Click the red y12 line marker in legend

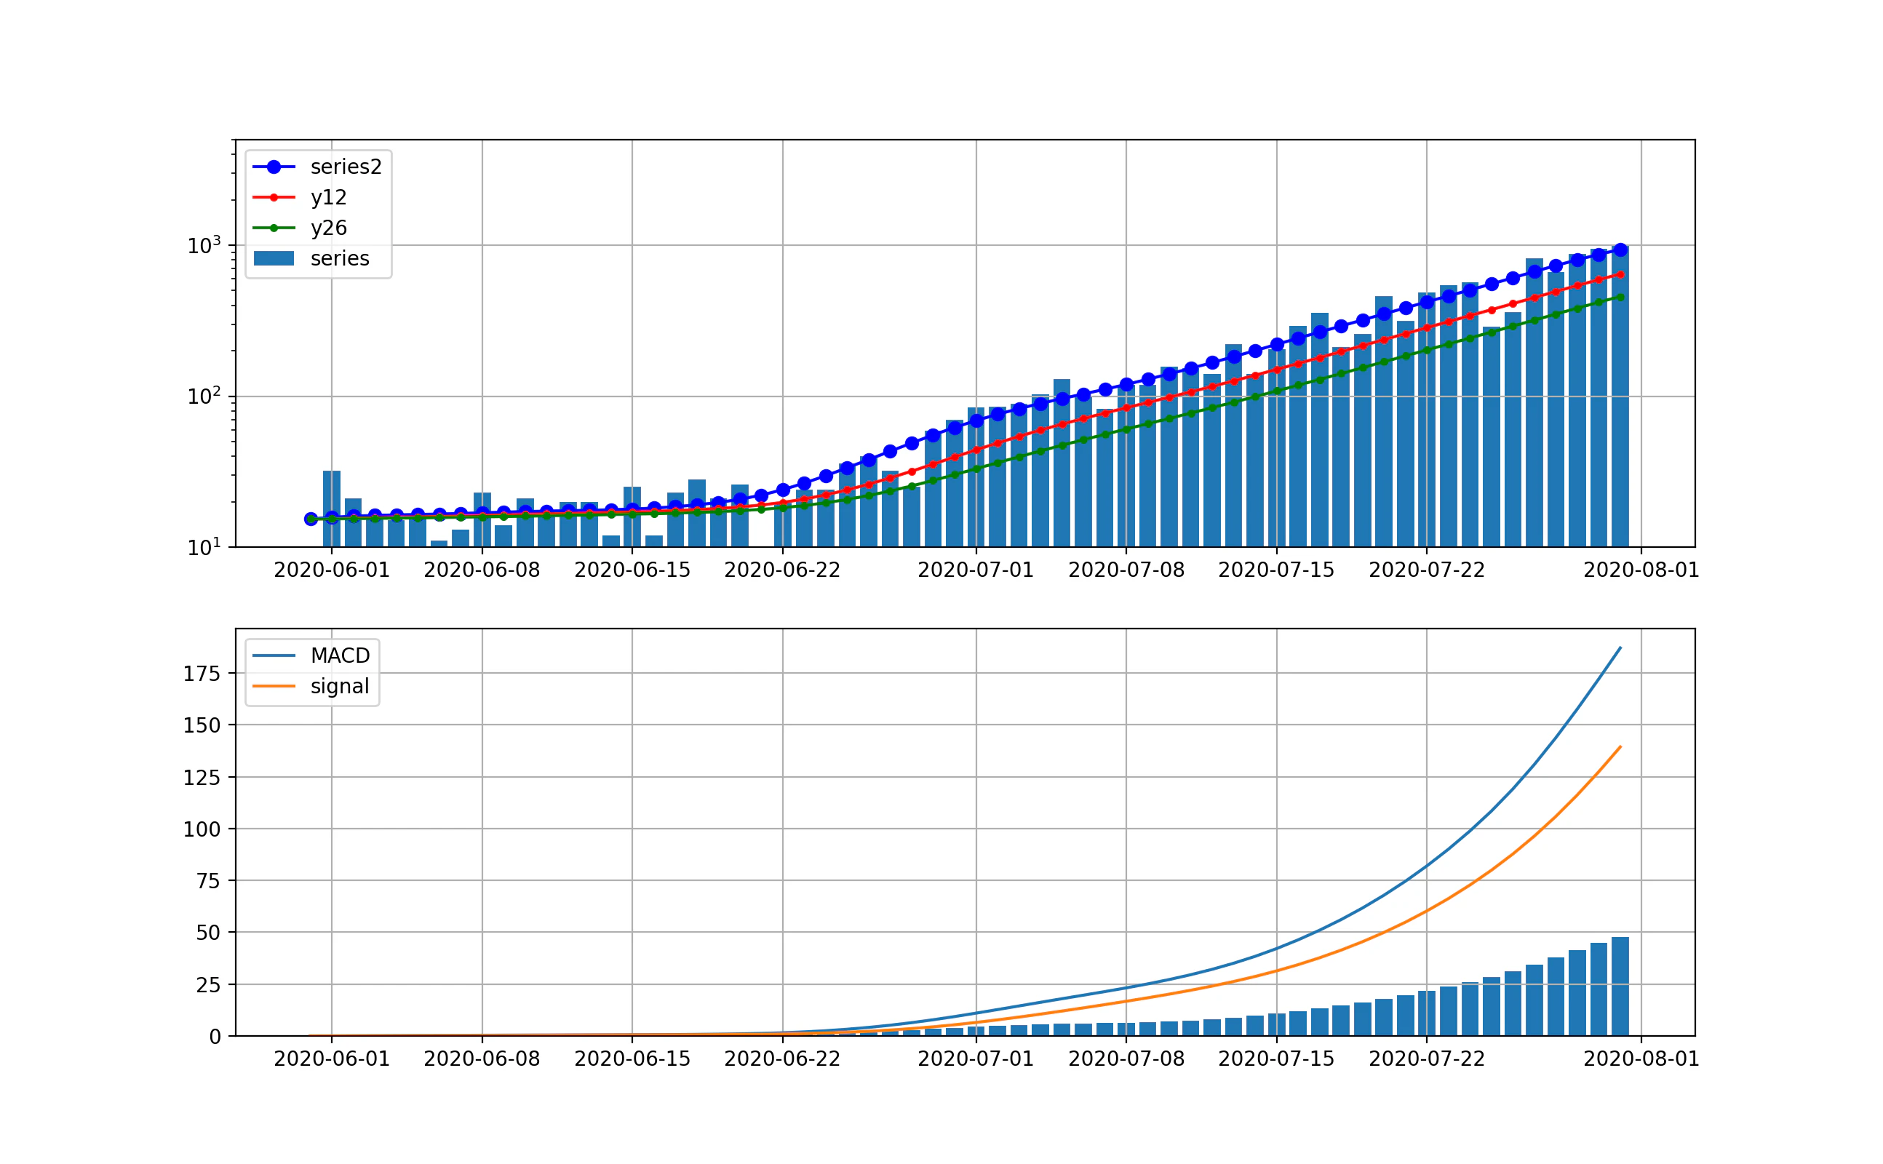point(274,198)
